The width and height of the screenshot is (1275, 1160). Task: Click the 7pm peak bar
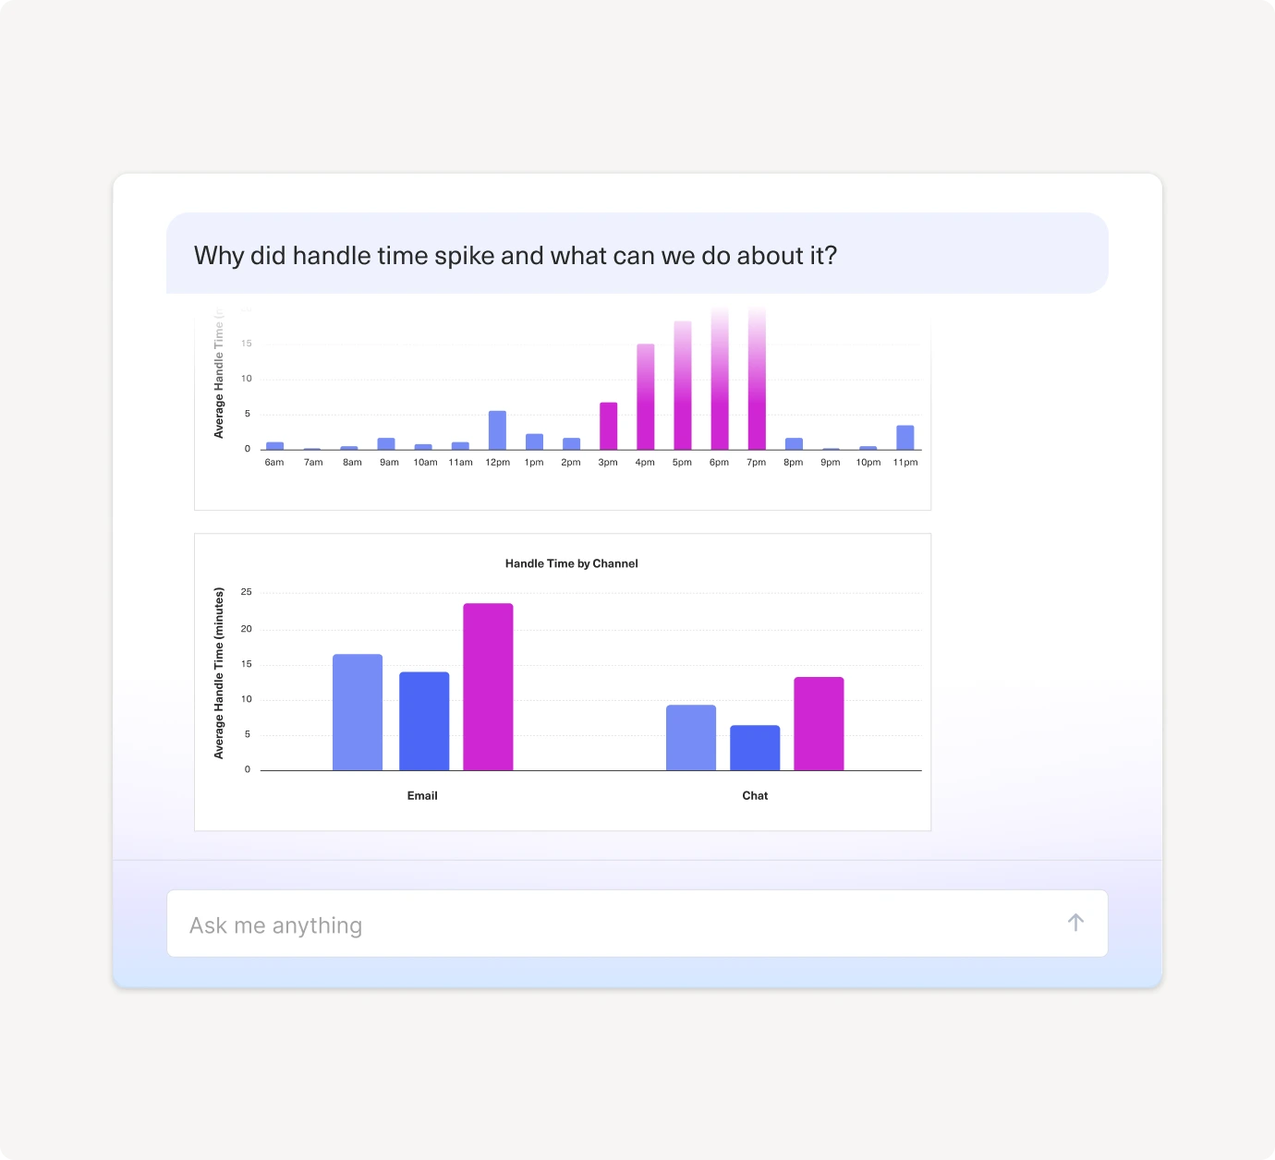(757, 381)
